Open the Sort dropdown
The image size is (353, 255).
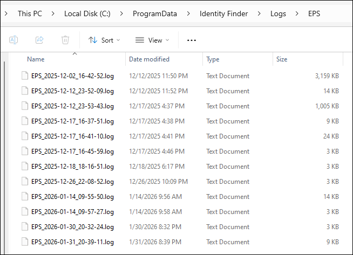coord(104,40)
